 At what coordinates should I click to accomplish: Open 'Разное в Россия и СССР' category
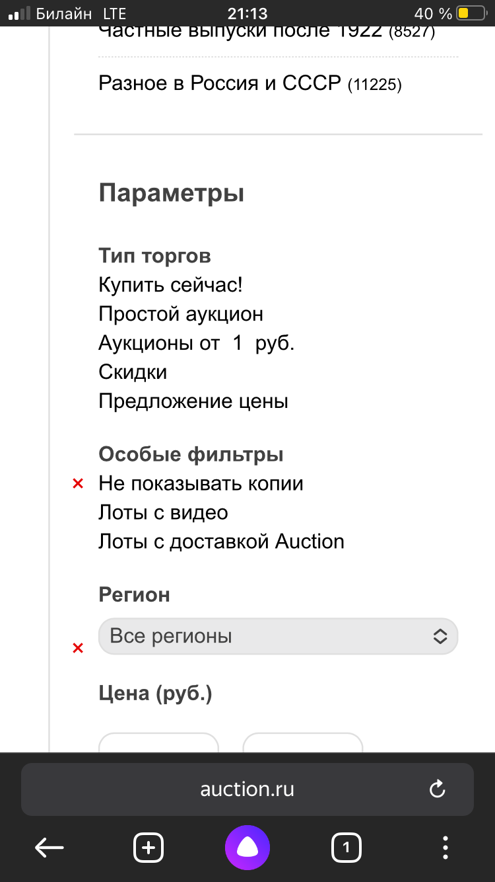point(249,83)
